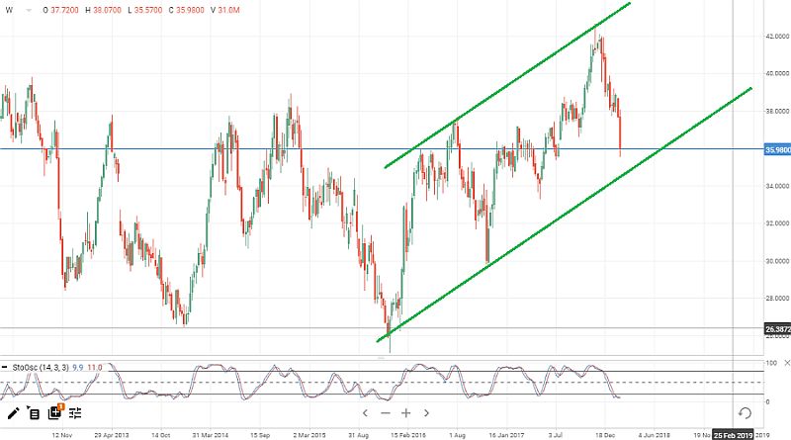
Task: Click the 0 oscillator scale label
Action: [768, 401]
